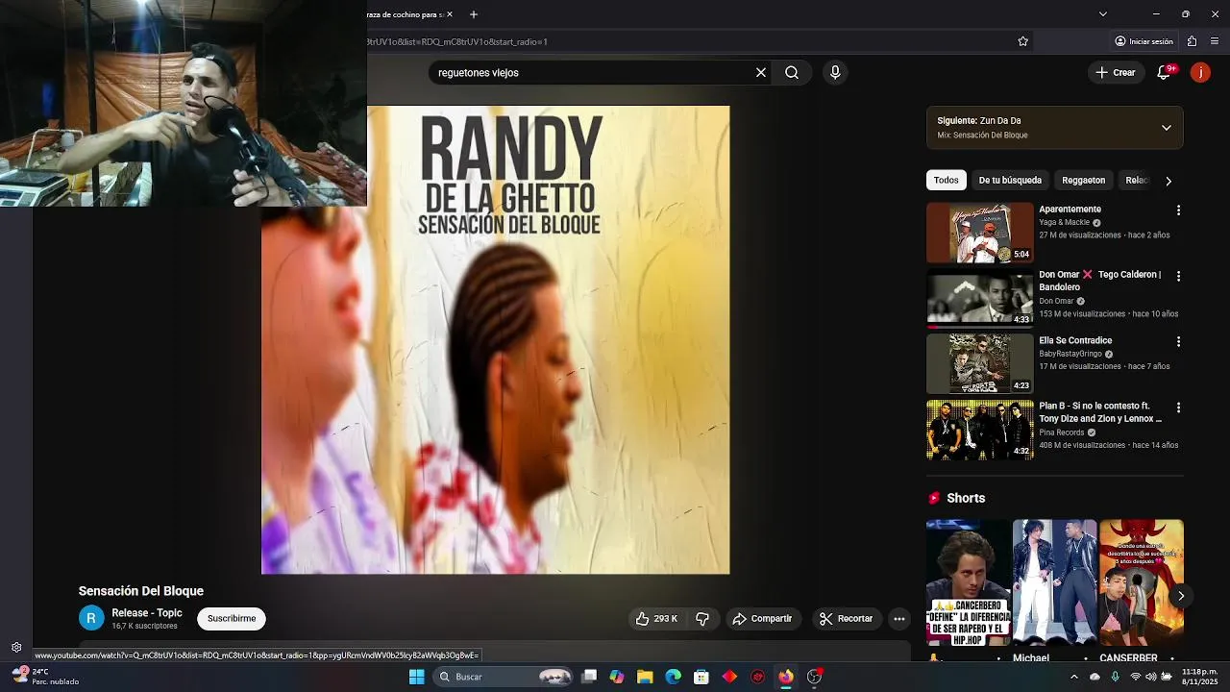Bookmark this page with the star icon
This screenshot has height=692, width=1230.
coord(1022,41)
